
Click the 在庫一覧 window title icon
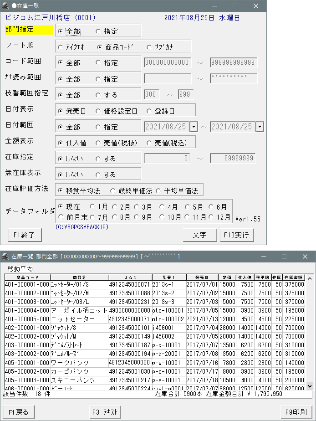point(5,6)
